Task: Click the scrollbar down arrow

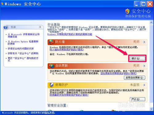Action: (151, 109)
